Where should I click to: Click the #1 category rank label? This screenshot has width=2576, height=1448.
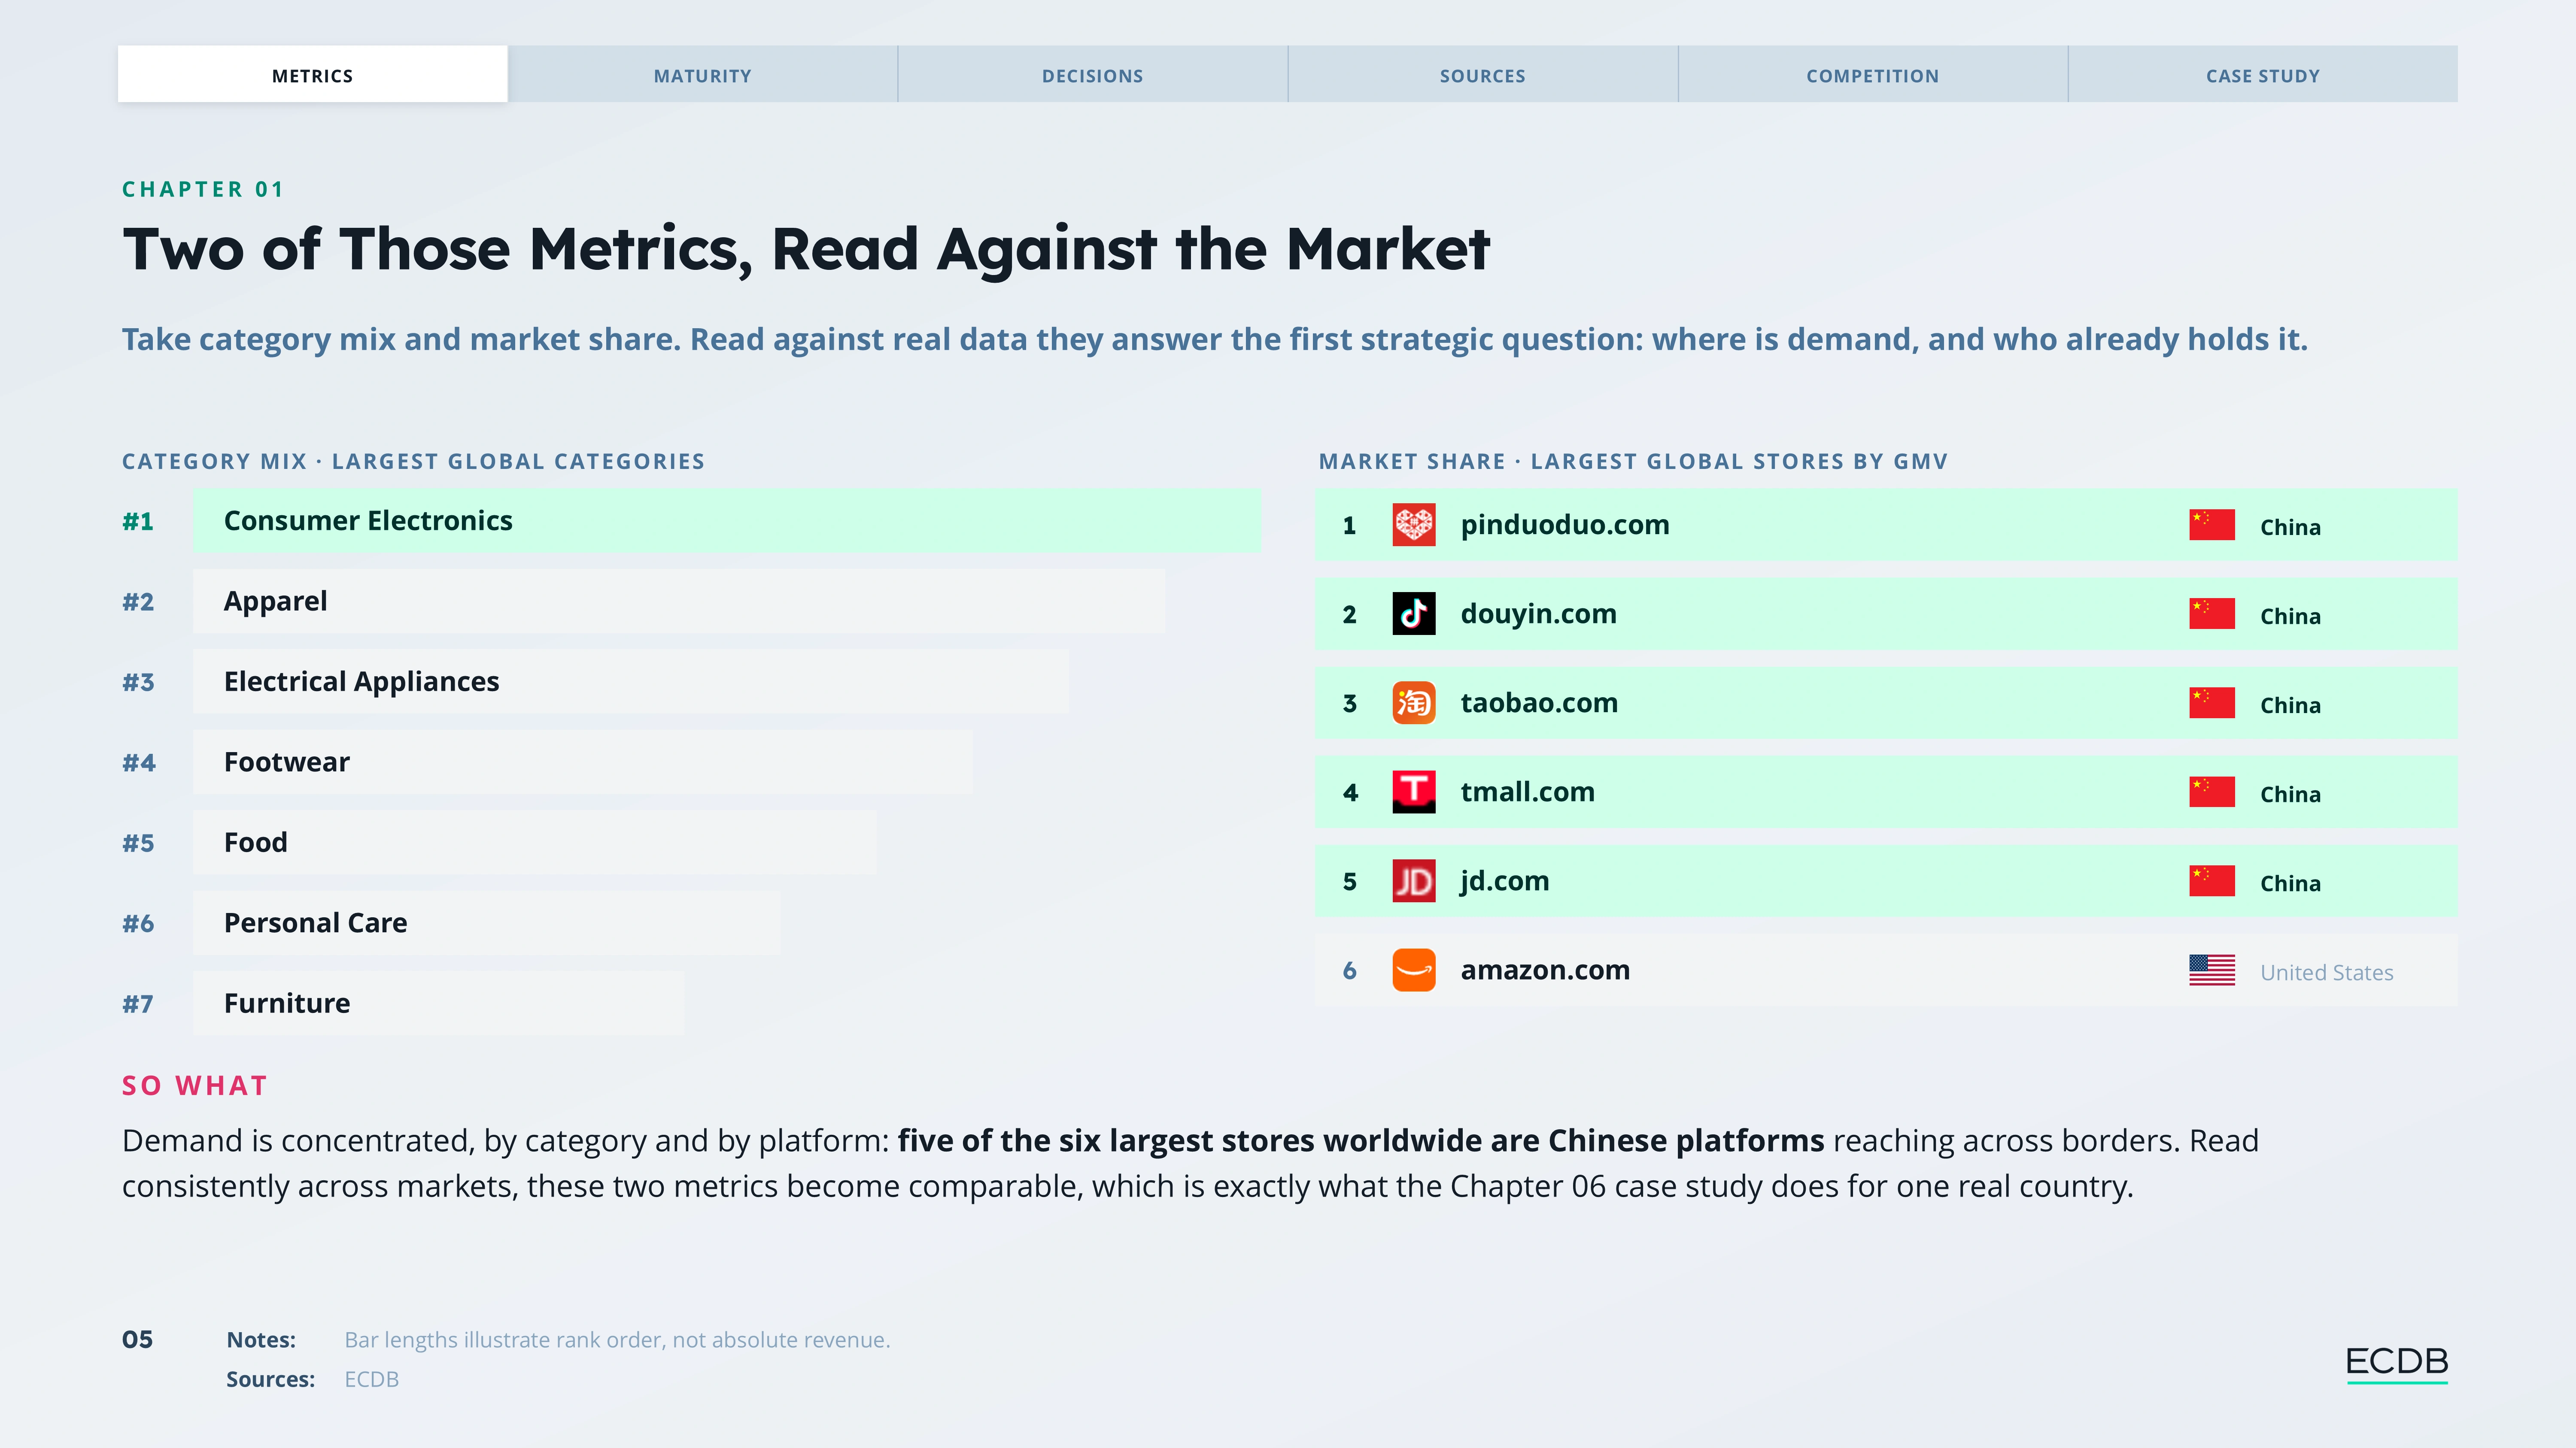(x=138, y=521)
